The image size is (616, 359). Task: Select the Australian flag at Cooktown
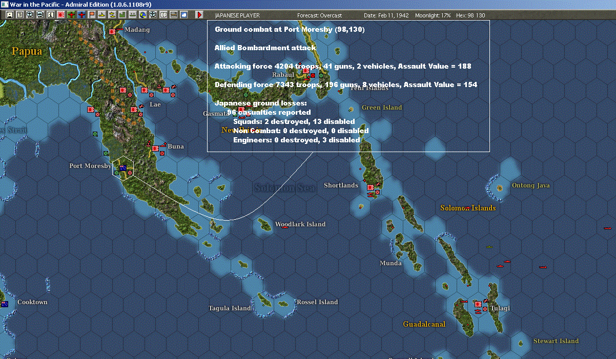point(5,304)
